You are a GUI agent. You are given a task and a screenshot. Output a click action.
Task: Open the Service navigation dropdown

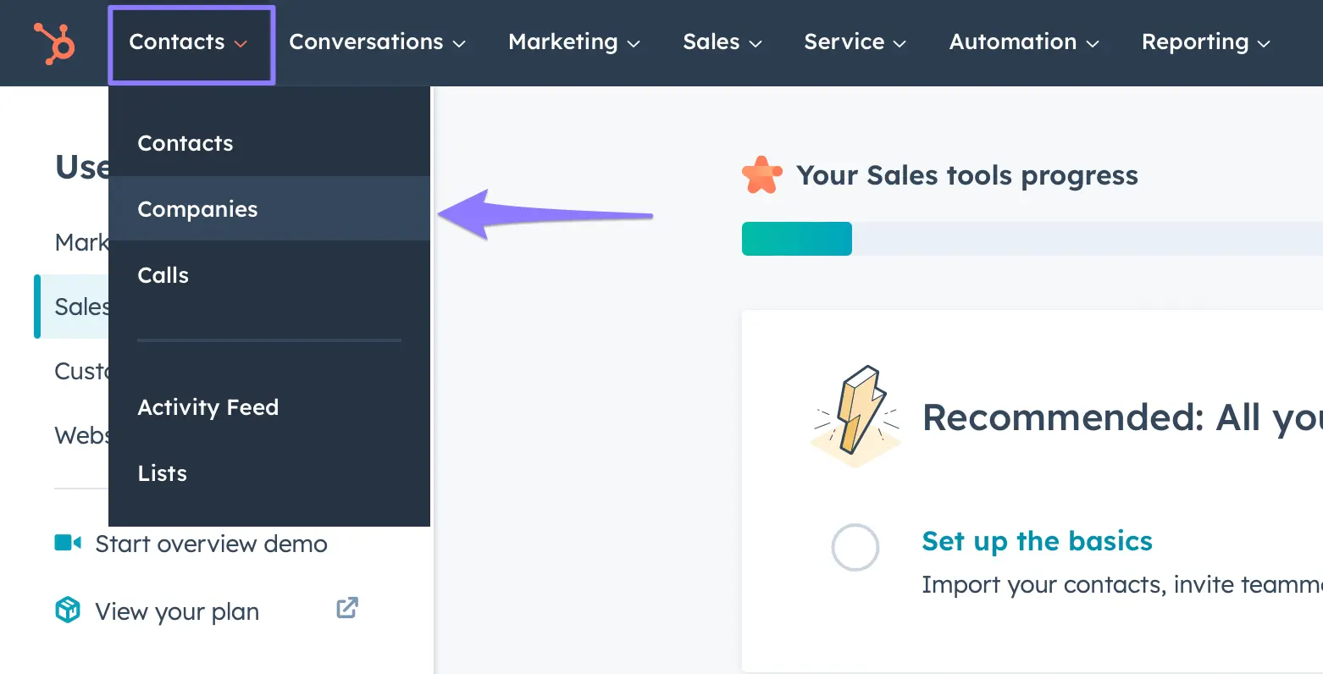click(855, 42)
